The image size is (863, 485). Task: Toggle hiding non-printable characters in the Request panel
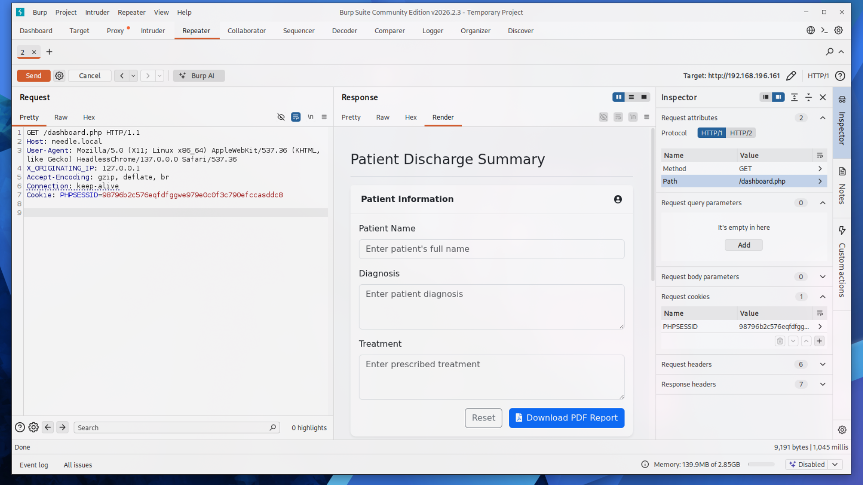[x=281, y=117]
